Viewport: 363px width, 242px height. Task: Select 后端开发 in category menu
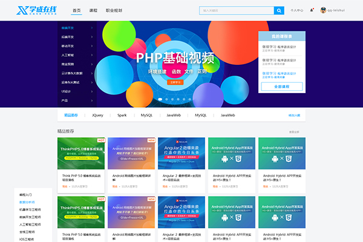pos(68,37)
